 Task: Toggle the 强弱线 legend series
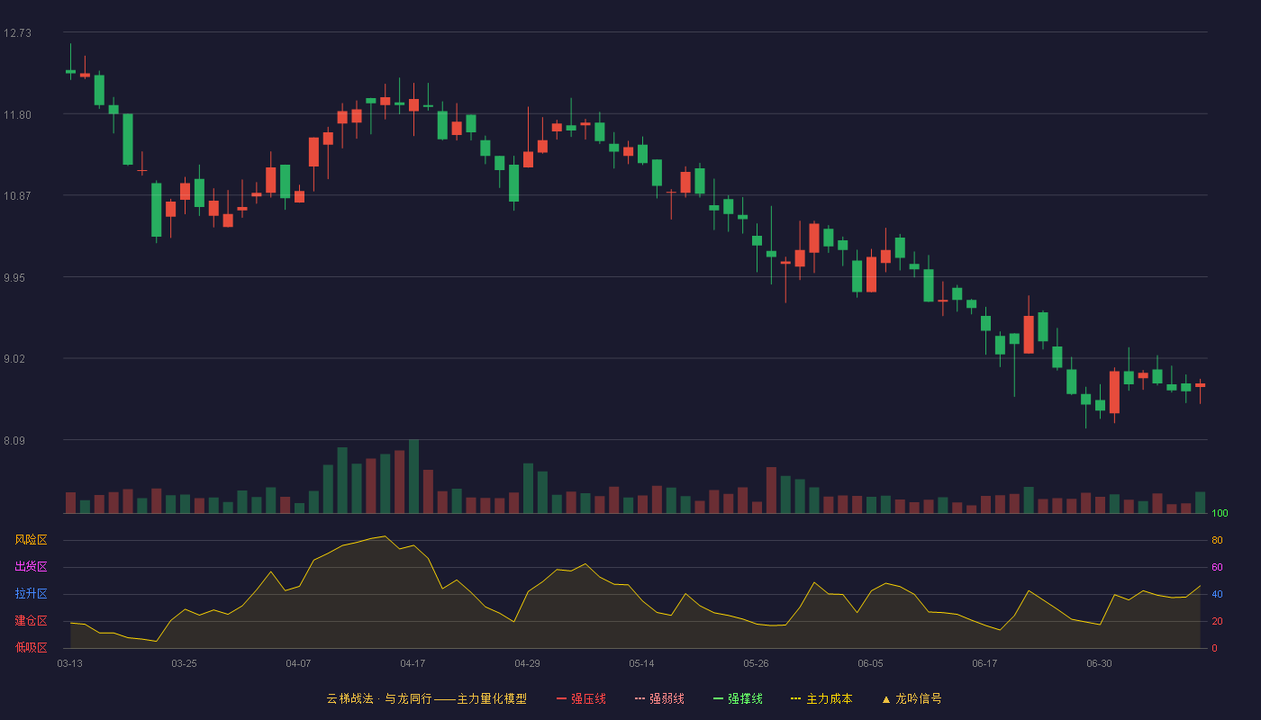[659, 698]
